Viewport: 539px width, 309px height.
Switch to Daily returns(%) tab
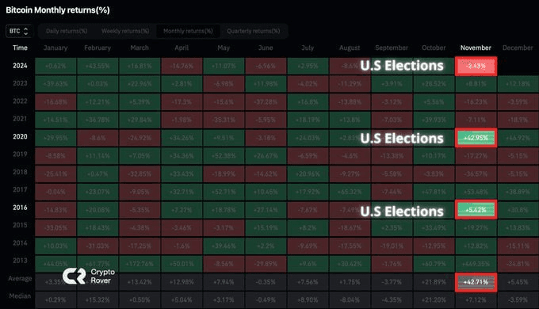pos(67,31)
